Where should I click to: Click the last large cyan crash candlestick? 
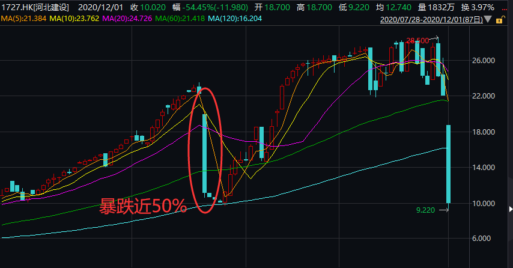point(448,163)
